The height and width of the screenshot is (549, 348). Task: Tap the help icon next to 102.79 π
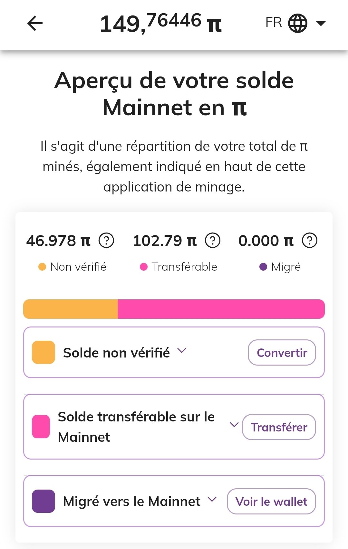[x=213, y=241]
